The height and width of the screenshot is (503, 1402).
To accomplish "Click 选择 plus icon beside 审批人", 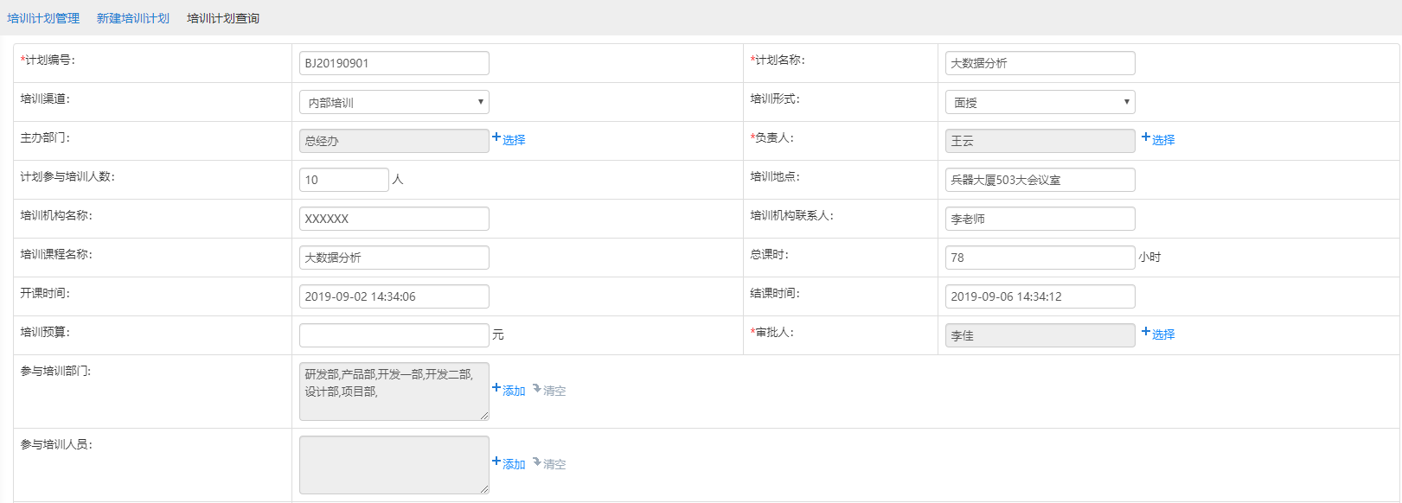I will point(1146,332).
